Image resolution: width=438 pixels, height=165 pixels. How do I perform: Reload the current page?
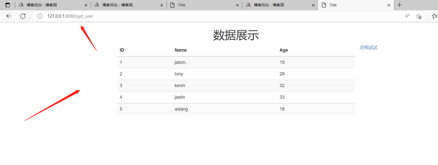click(x=23, y=16)
